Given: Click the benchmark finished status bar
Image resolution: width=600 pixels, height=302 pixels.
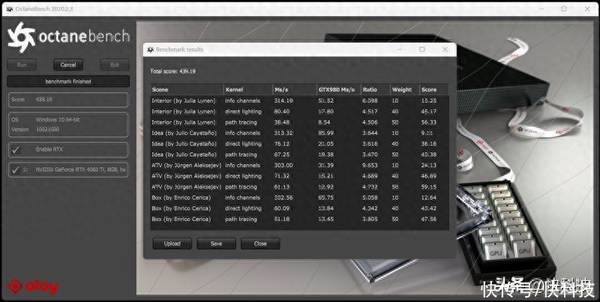Looking at the screenshot, I should coord(68,82).
